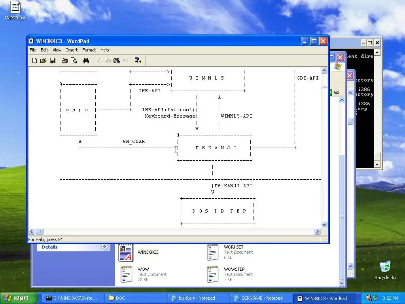Viewport: 405px width, 304px height.
Task: Open a file with the toolbar Open icon
Action: click(44, 61)
